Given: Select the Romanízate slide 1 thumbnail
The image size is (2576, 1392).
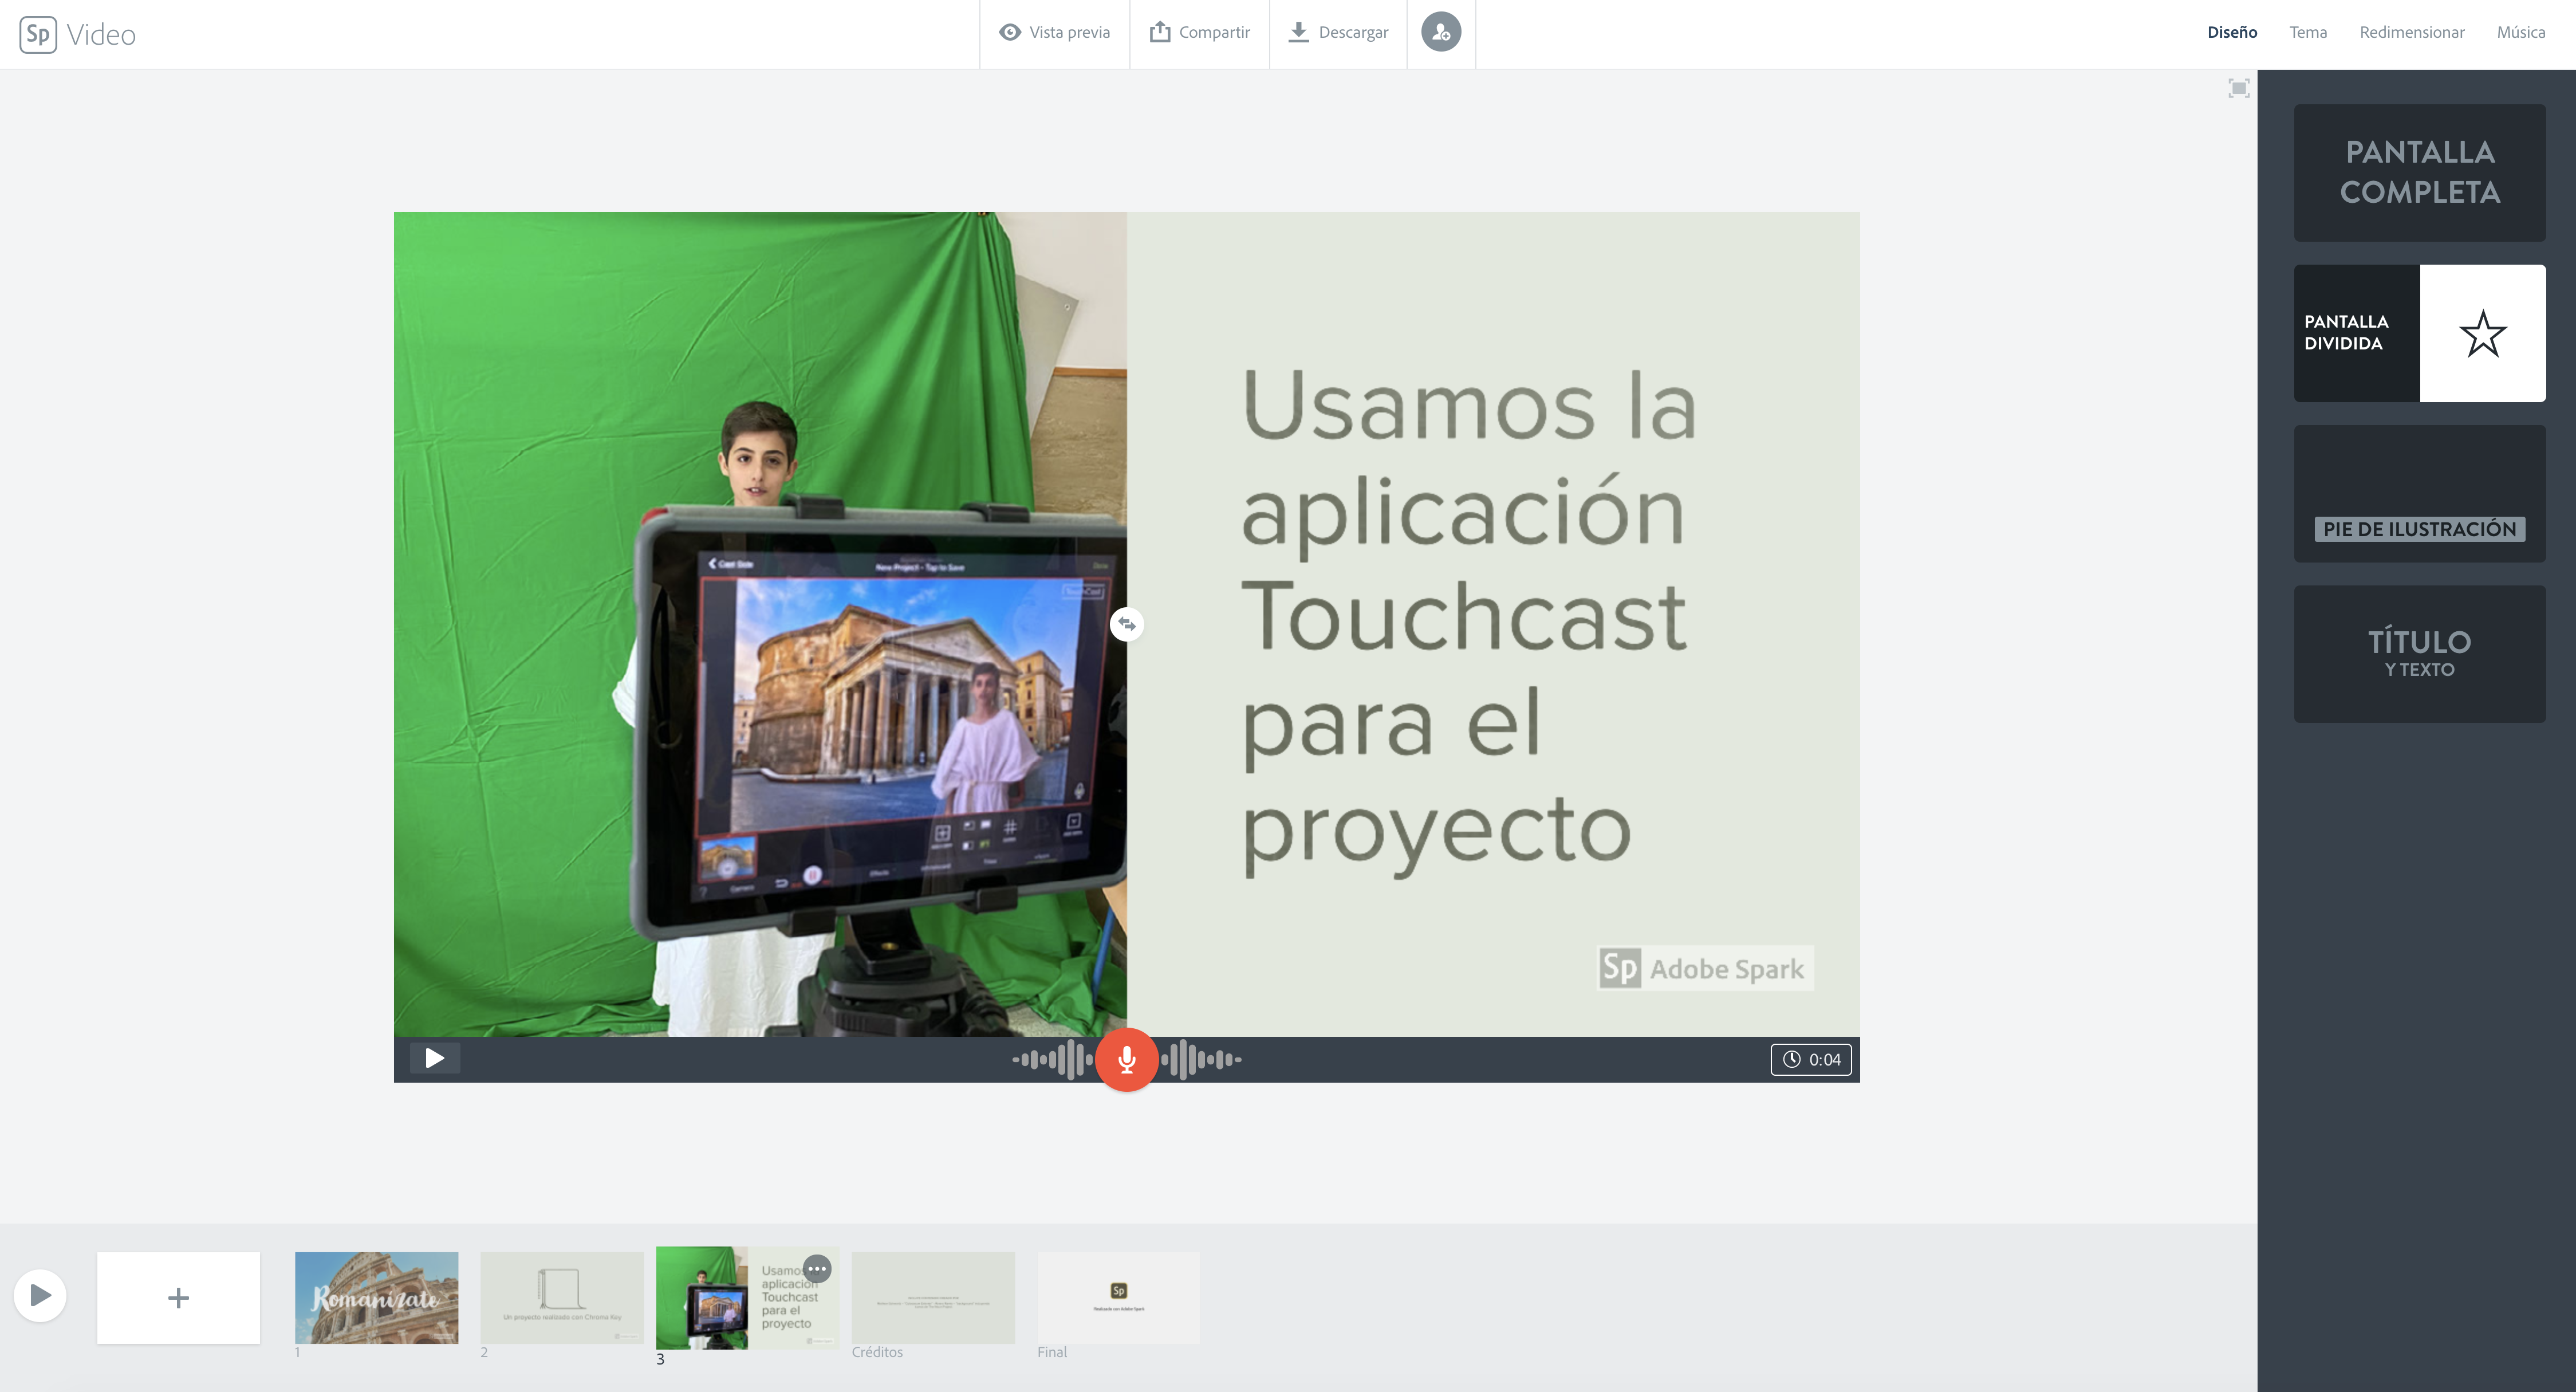Looking at the screenshot, I should tap(376, 1298).
